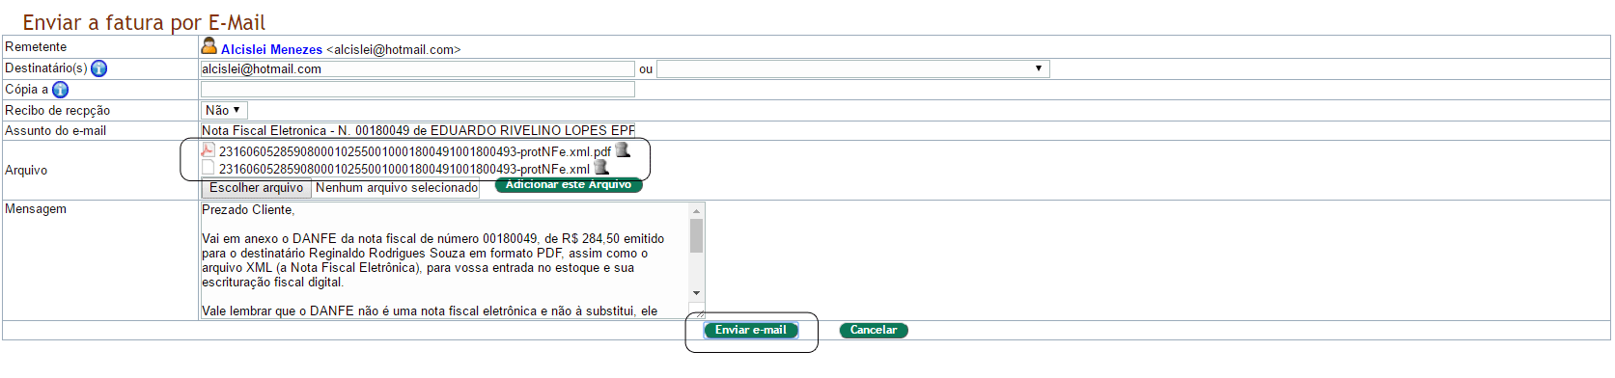Focus the Cópia a input field

point(417,90)
